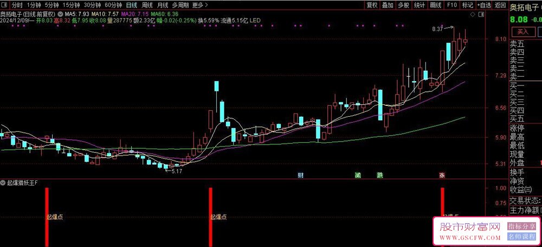Click the 财 event marker on chart
Screen dimensions: 542x247
(301, 175)
